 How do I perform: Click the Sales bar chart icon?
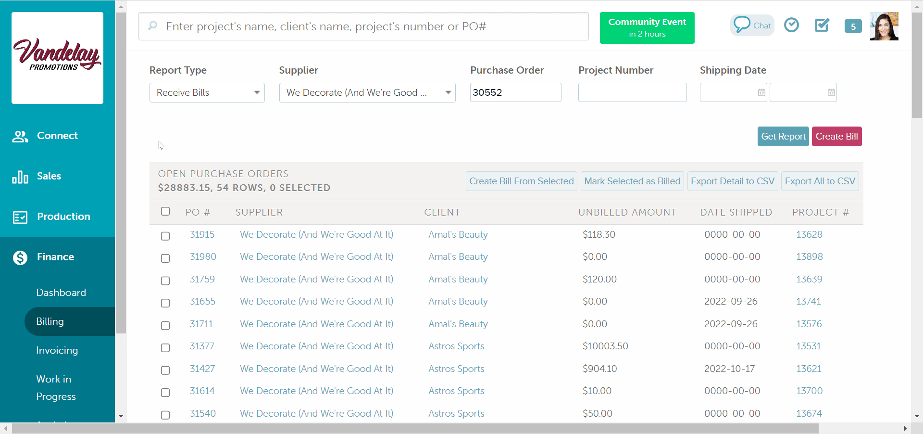(x=20, y=177)
